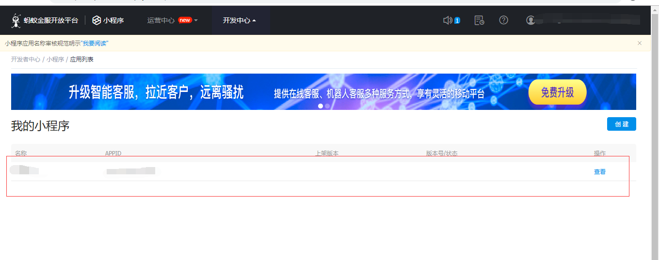The height and width of the screenshot is (260, 659).
Task: Click the red new badge beside 运营中心
Action: click(x=185, y=20)
